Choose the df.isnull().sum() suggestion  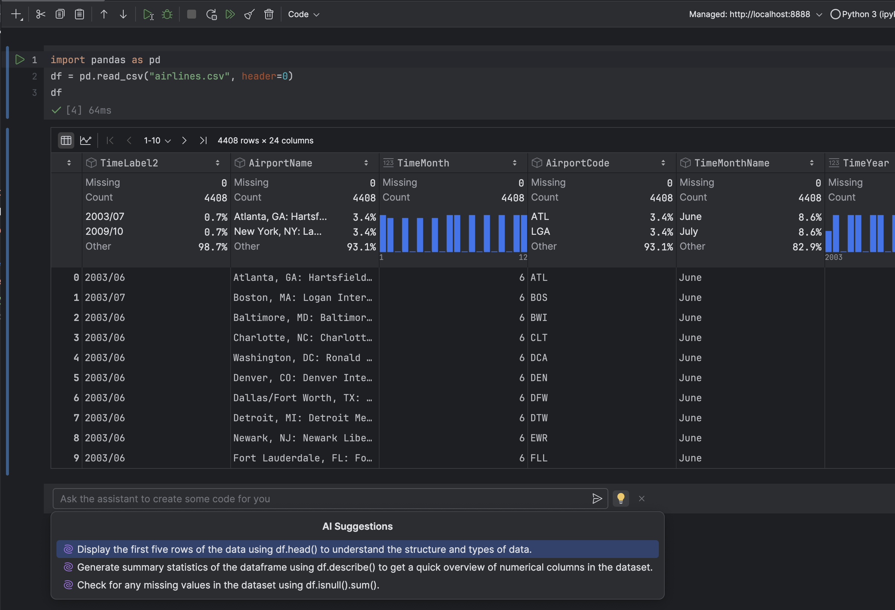[228, 585]
